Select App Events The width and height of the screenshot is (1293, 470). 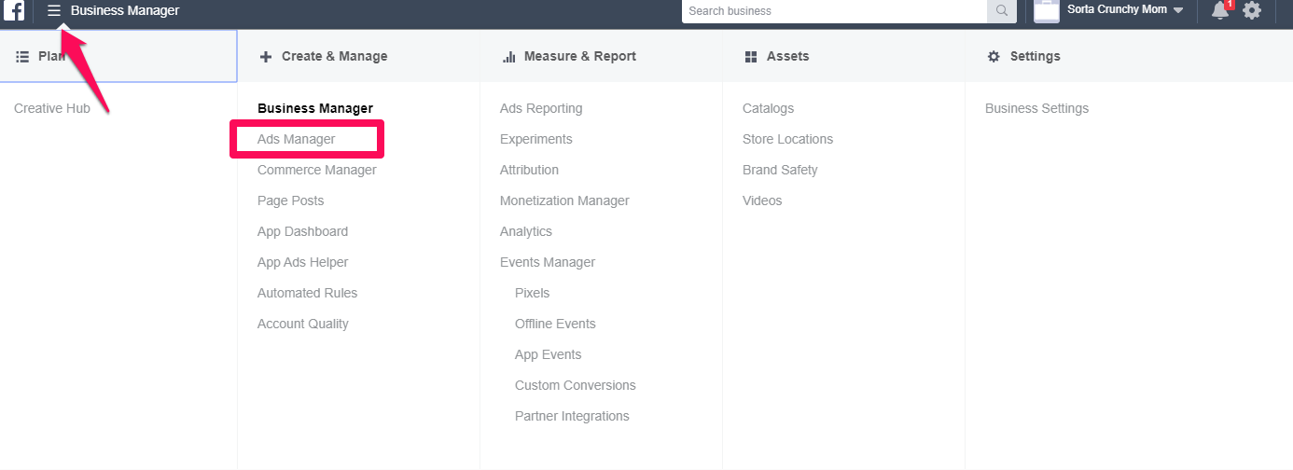point(548,354)
